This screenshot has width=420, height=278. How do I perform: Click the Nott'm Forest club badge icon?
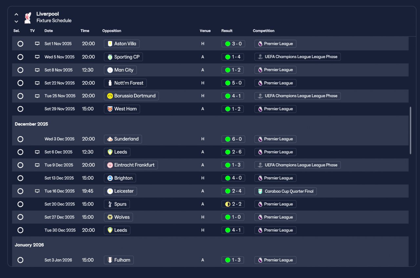point(110,83)
